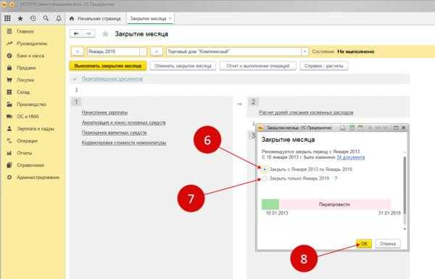This screenshot has height=279, width=435.
Task: Close the Закрытие месяца tab
Action: (170, 19)
